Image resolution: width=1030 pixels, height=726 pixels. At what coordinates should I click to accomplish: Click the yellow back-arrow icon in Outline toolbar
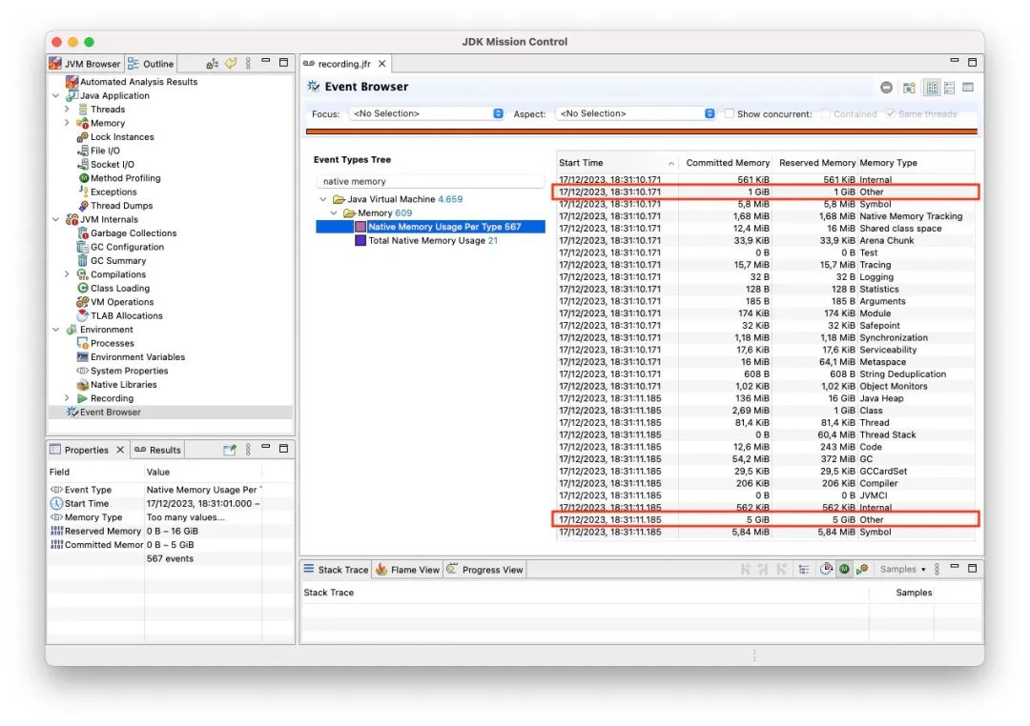coord(230,64)
